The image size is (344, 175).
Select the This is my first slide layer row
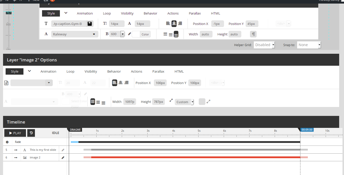[43, 150]
